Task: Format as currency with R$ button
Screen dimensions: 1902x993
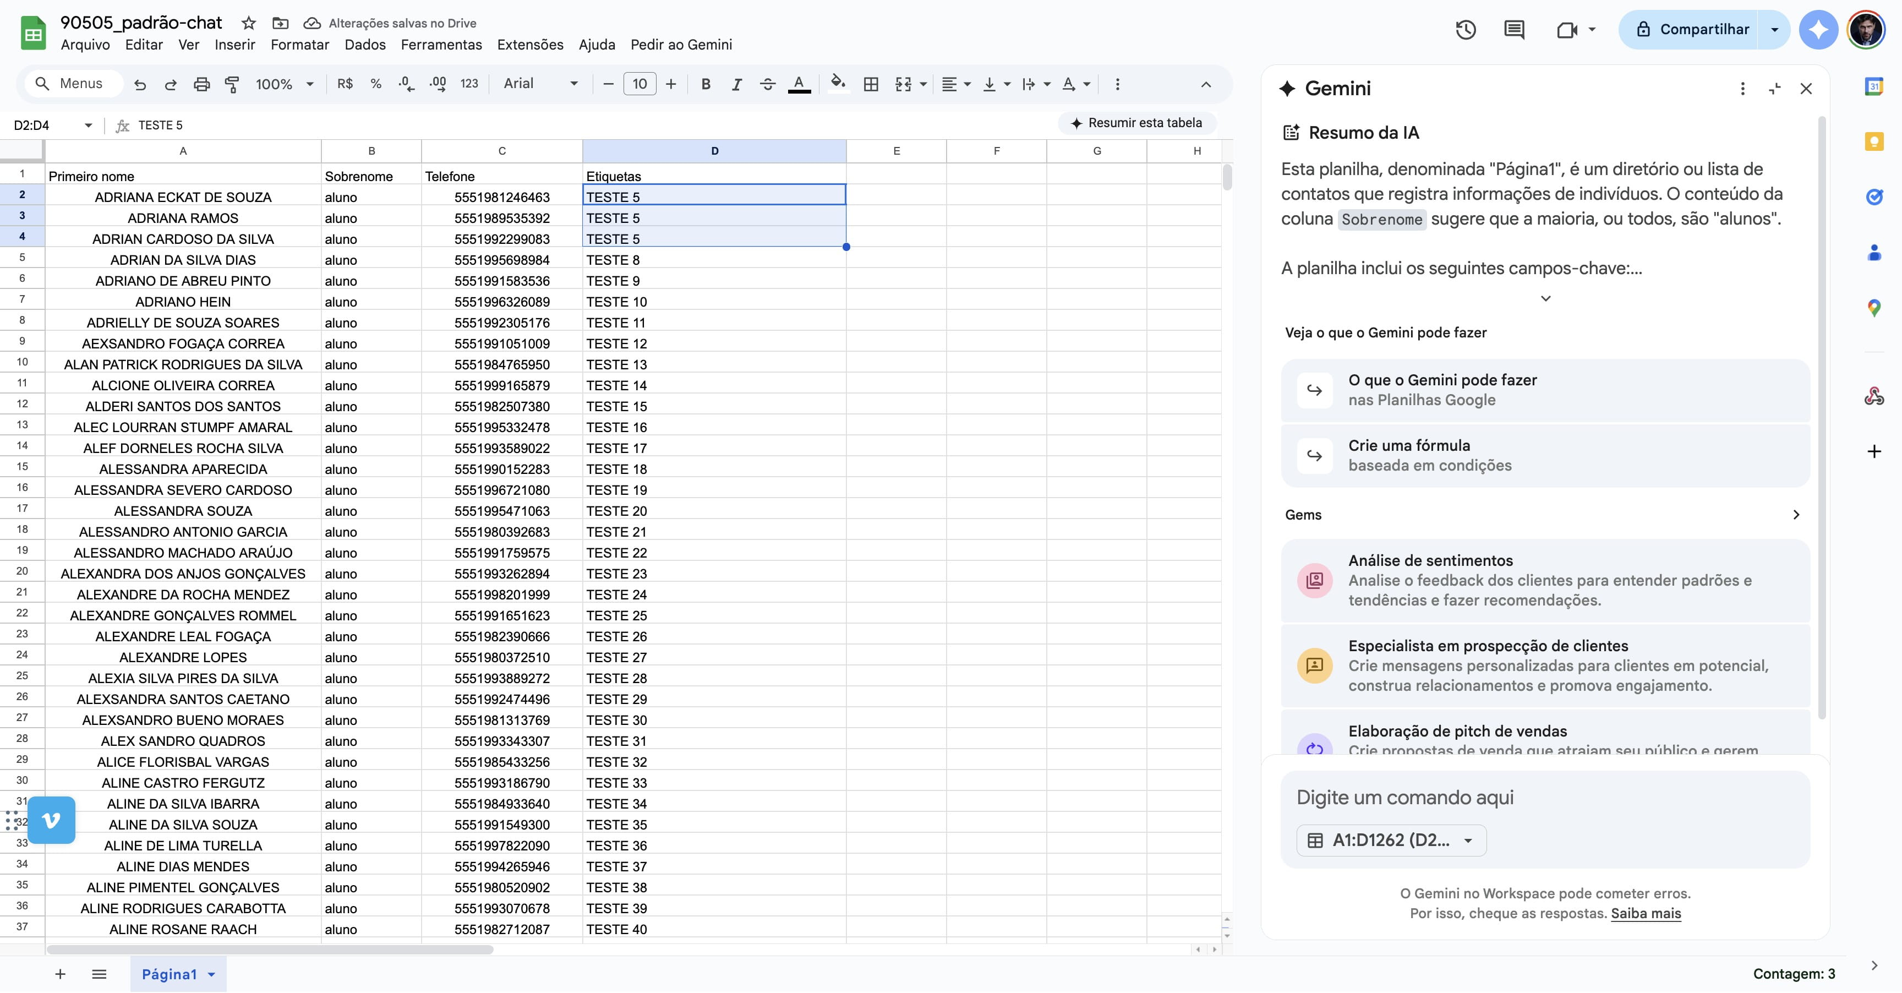Action: click(345, 84)
